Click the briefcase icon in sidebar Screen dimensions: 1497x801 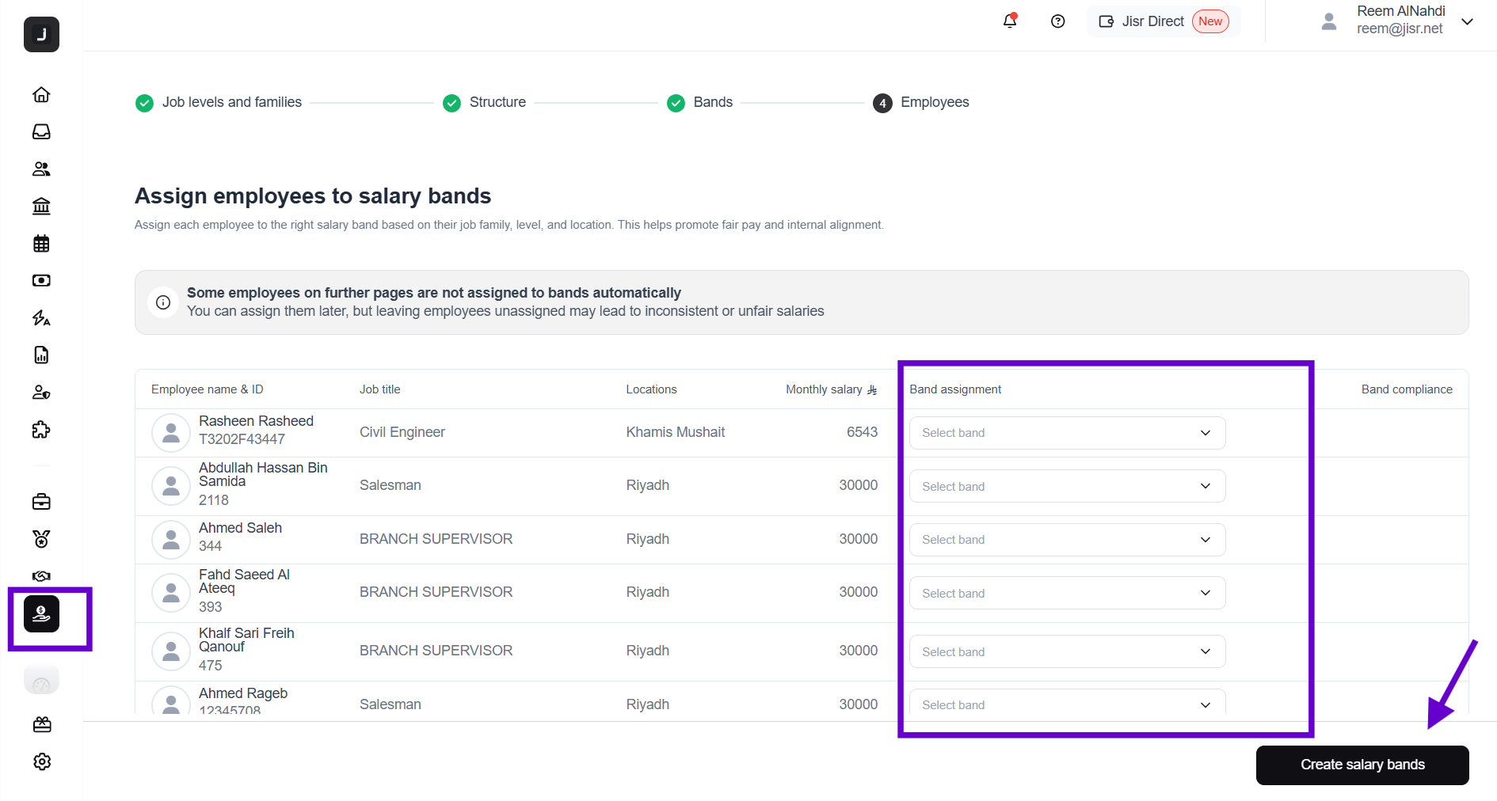(x=41, y=502)
